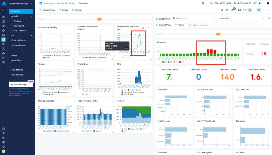Open the megaphone announcements icon
The image size is (272, 155).
point(3,133)
